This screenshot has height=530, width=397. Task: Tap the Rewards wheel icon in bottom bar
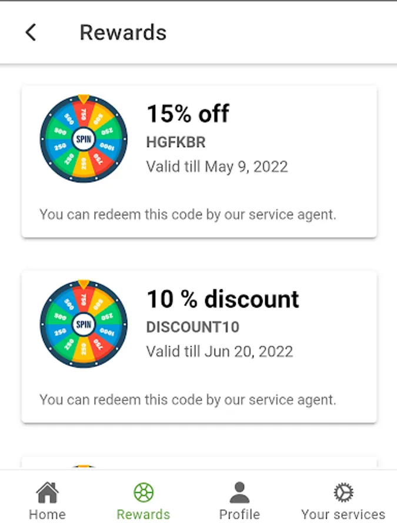(x=144, y=492)
